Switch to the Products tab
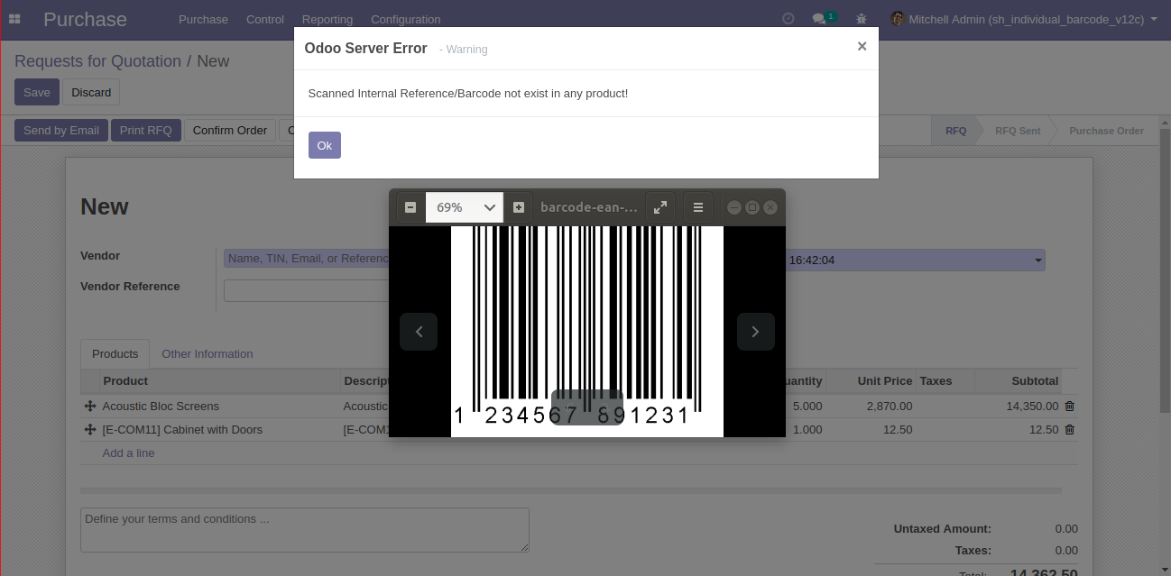The image size is (1171, 576). pos(115,353)
